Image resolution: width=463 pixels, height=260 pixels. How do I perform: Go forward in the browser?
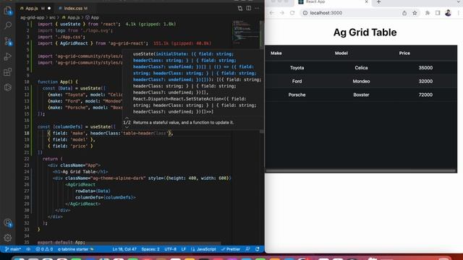(x=281, y=13)
